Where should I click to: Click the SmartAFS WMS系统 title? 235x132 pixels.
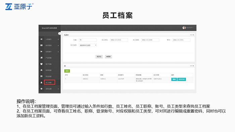[x=49, y=28]
